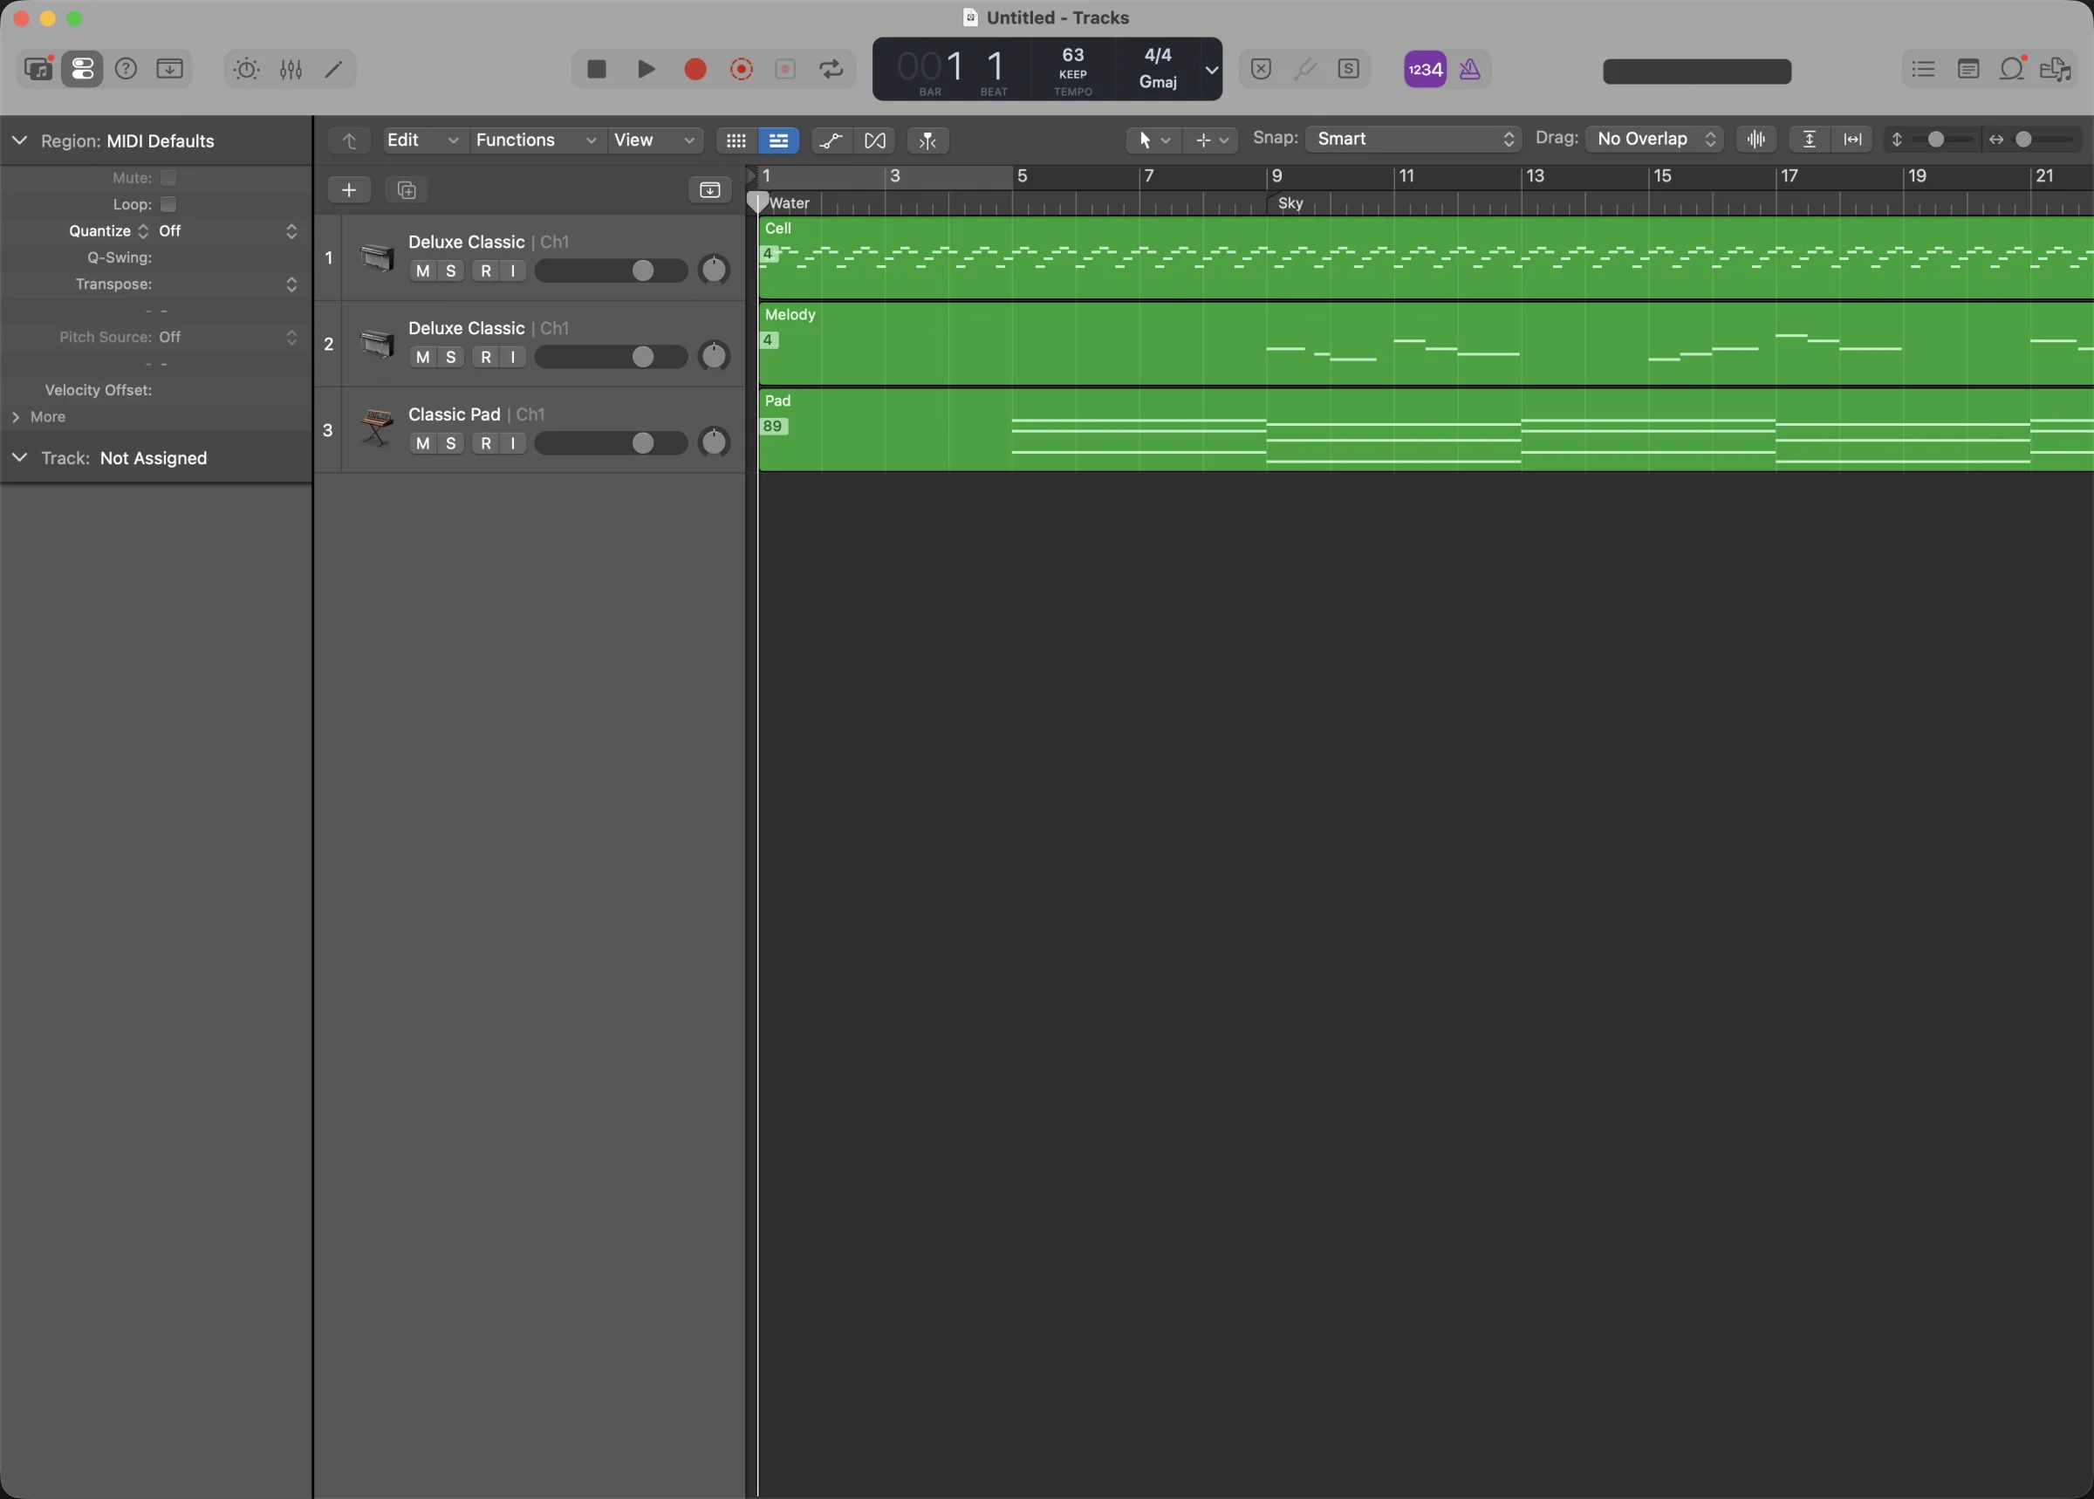
Task: Open Smart Controls dial icon
Action: tap(246, 69)
